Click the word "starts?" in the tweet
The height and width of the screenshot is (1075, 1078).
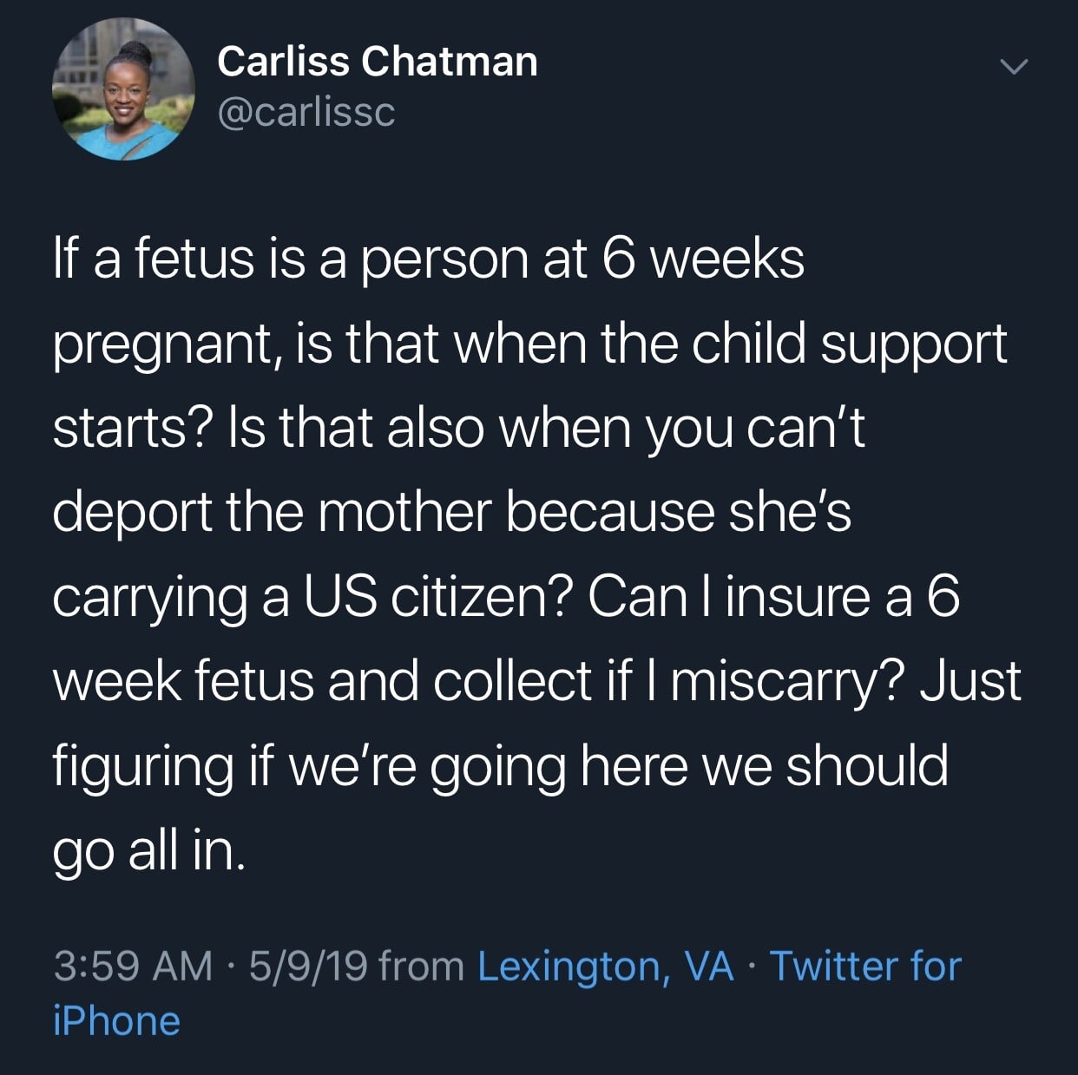pos(133,429)
